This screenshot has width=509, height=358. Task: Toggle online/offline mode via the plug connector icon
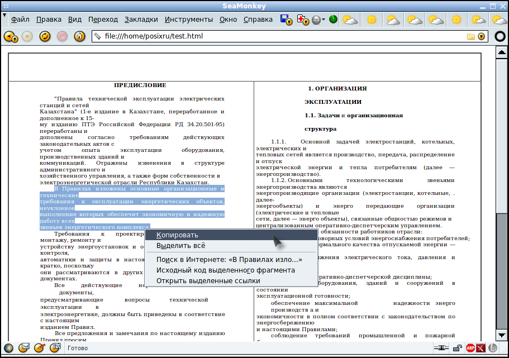click(x=441, y=349)
